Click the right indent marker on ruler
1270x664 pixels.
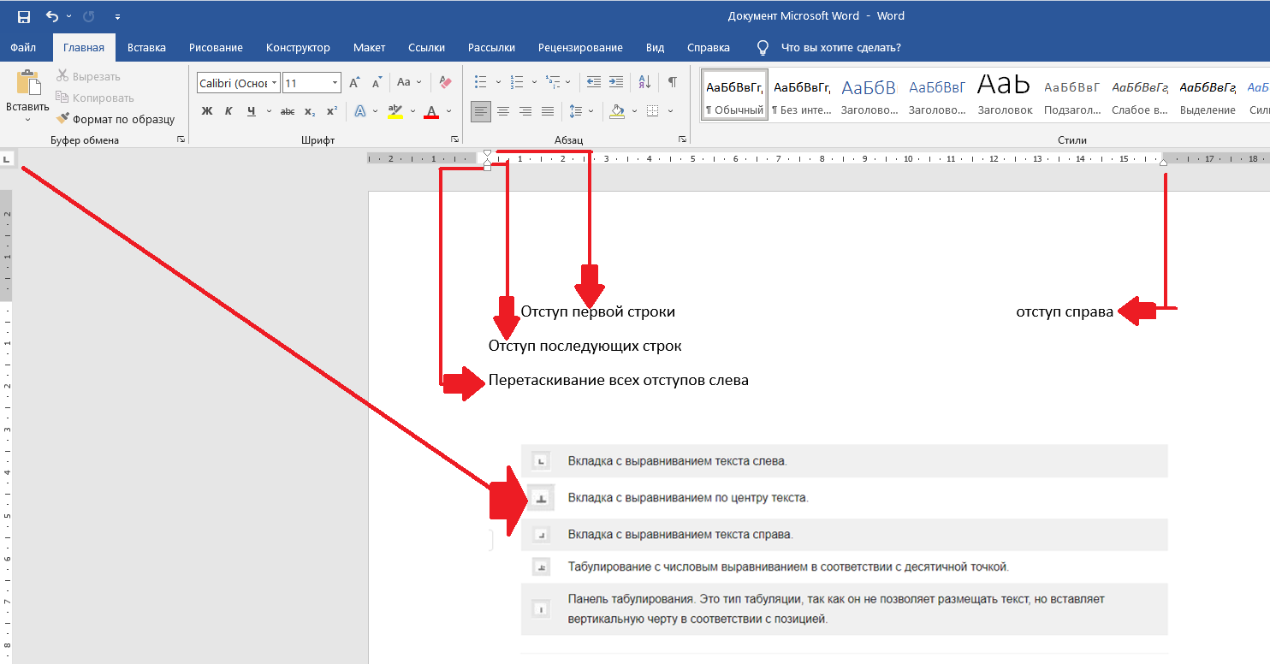click(x=1163, y=162)
